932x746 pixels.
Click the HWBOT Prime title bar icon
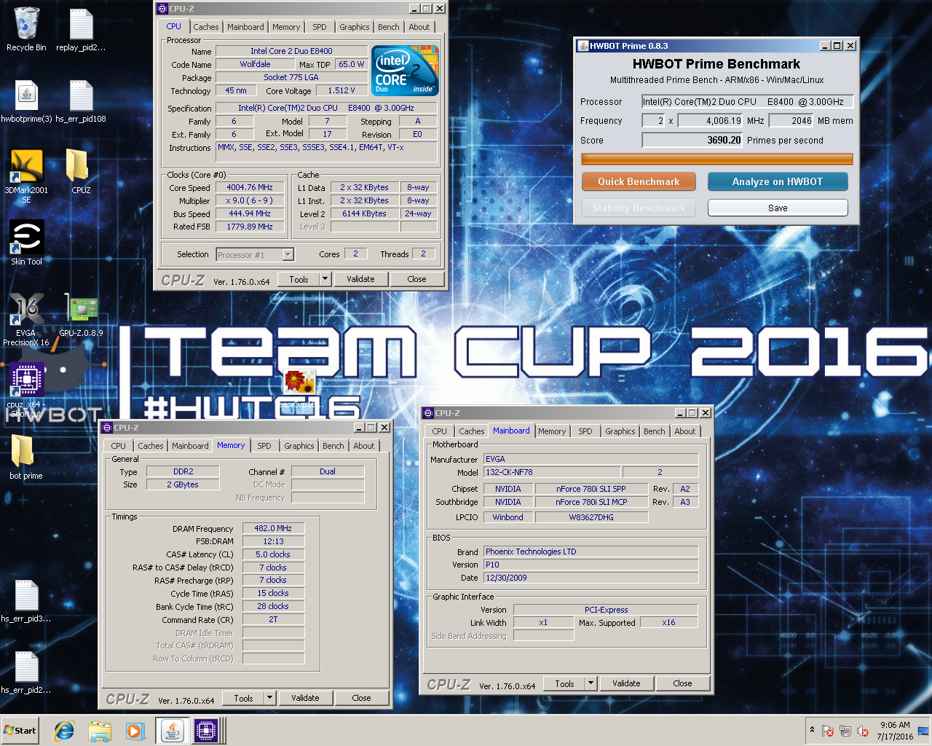(582, 46)
